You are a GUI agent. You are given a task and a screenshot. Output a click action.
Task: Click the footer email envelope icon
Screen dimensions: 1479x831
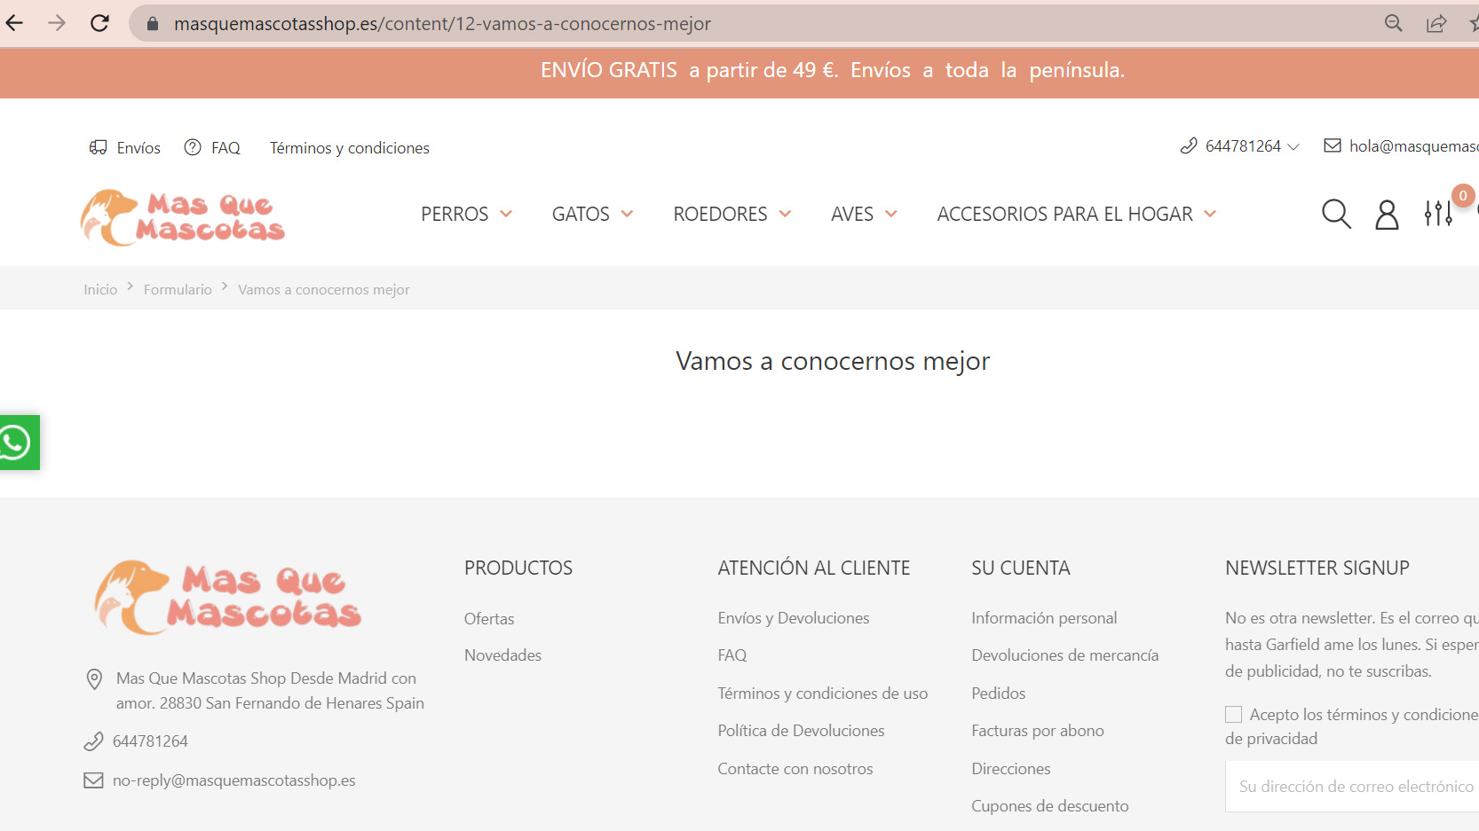(x=93, y=780)
